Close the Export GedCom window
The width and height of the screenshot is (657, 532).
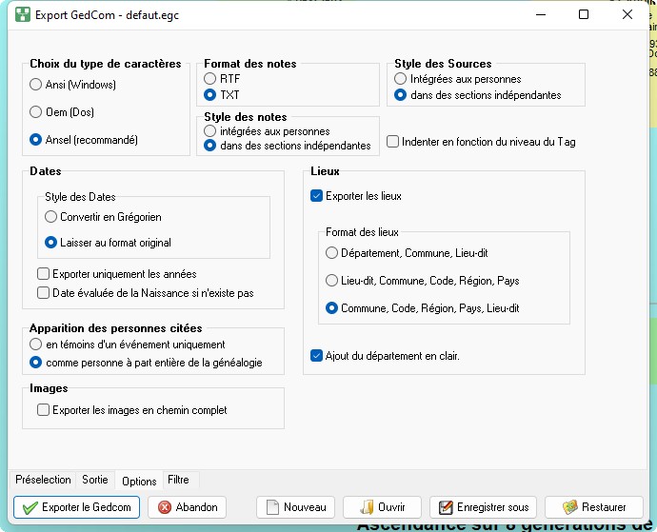point(627,14)
